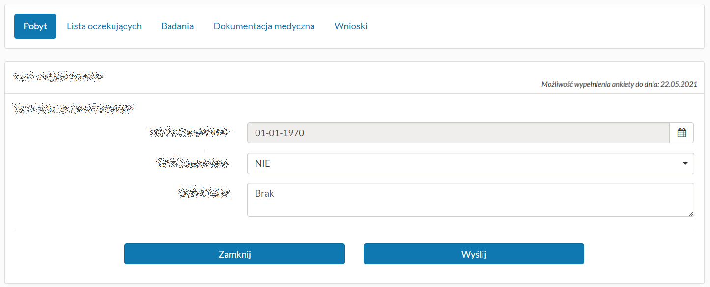Switch to the Lista oczekujących tab
This screenshot has width=710, height=287.
tap(104, 26)
